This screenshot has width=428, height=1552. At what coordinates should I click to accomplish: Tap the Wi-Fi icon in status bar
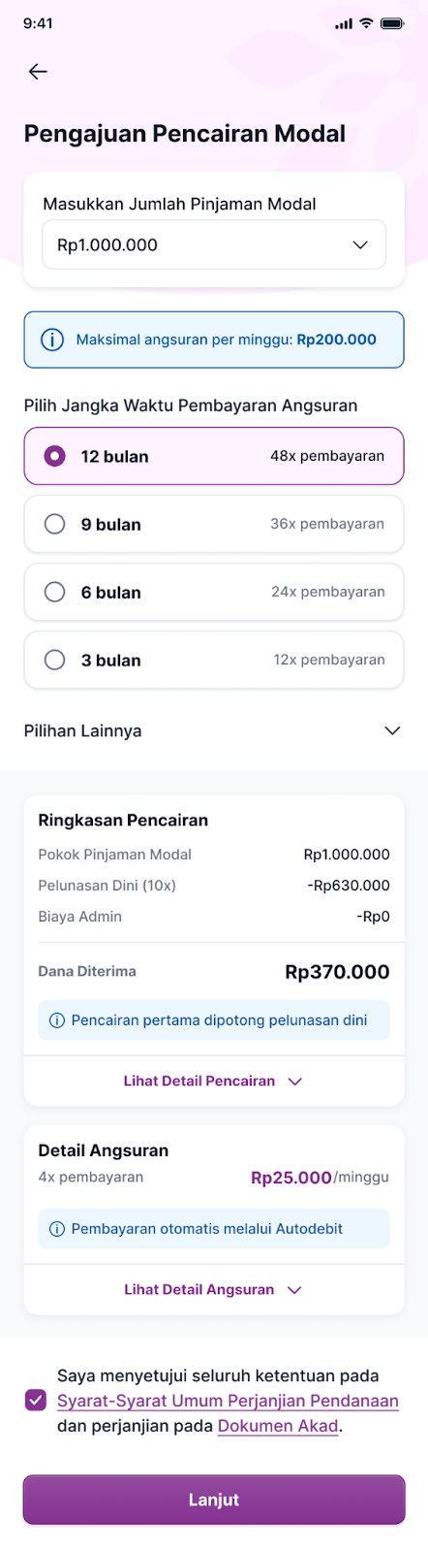click(366, 23)
